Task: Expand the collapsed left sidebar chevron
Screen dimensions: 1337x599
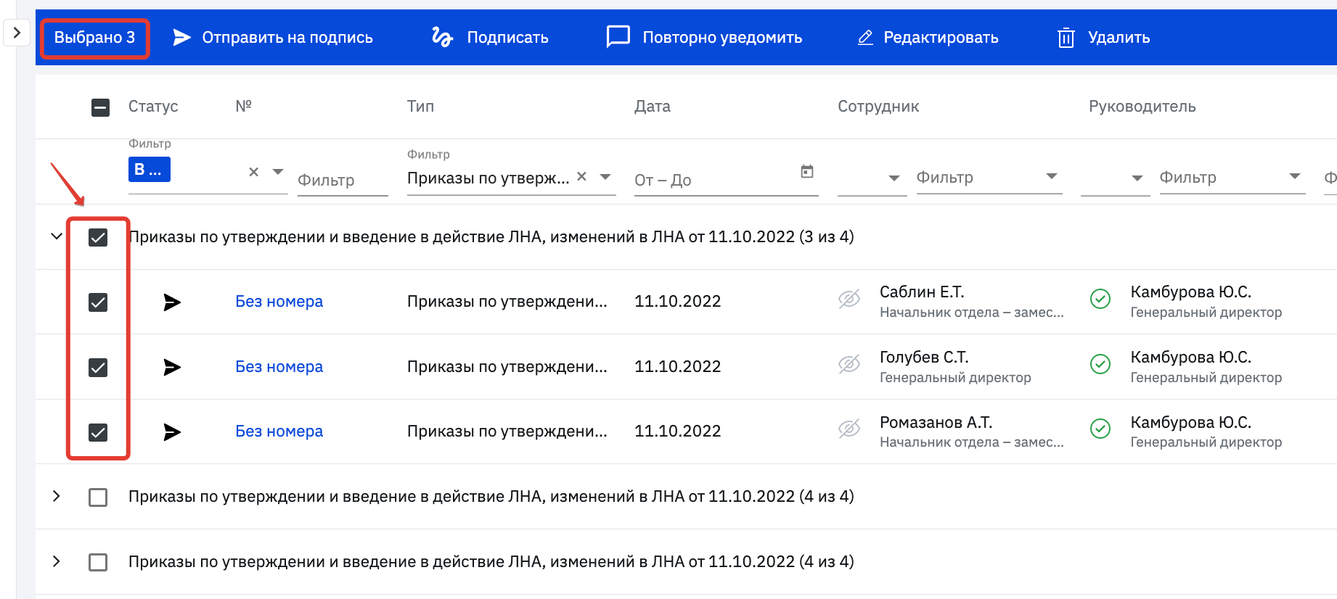Action: click(x=17, y=33)
